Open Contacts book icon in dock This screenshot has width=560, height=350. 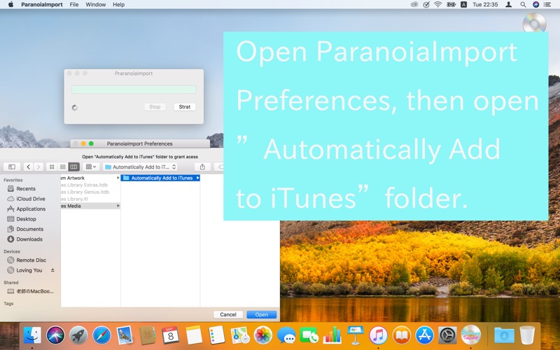pyautogui.click(x=148, y=336)
